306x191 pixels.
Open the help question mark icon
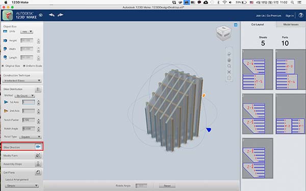(301, 15)
